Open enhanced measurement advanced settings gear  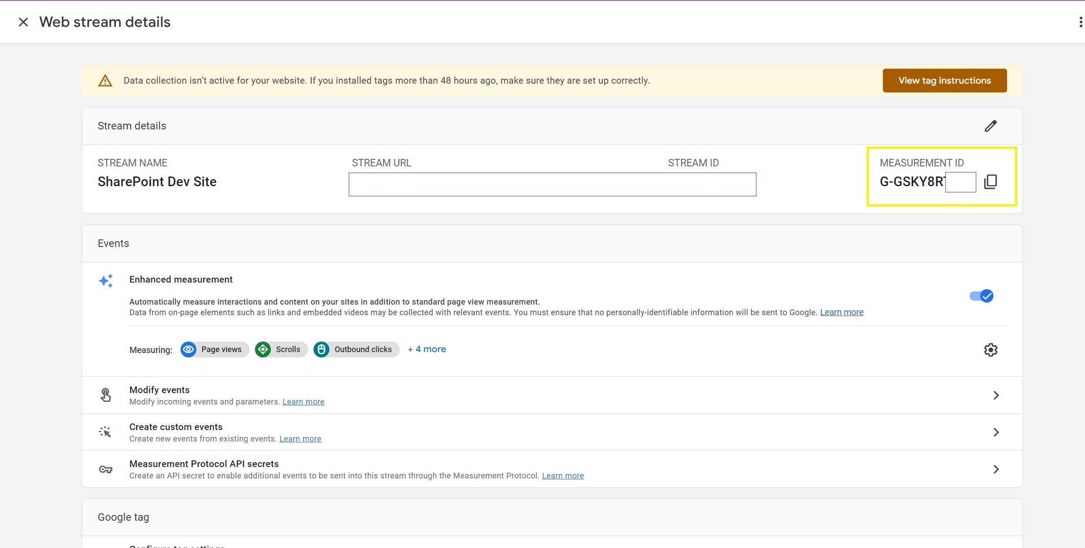pyautogui.click(x=990, y=349)
